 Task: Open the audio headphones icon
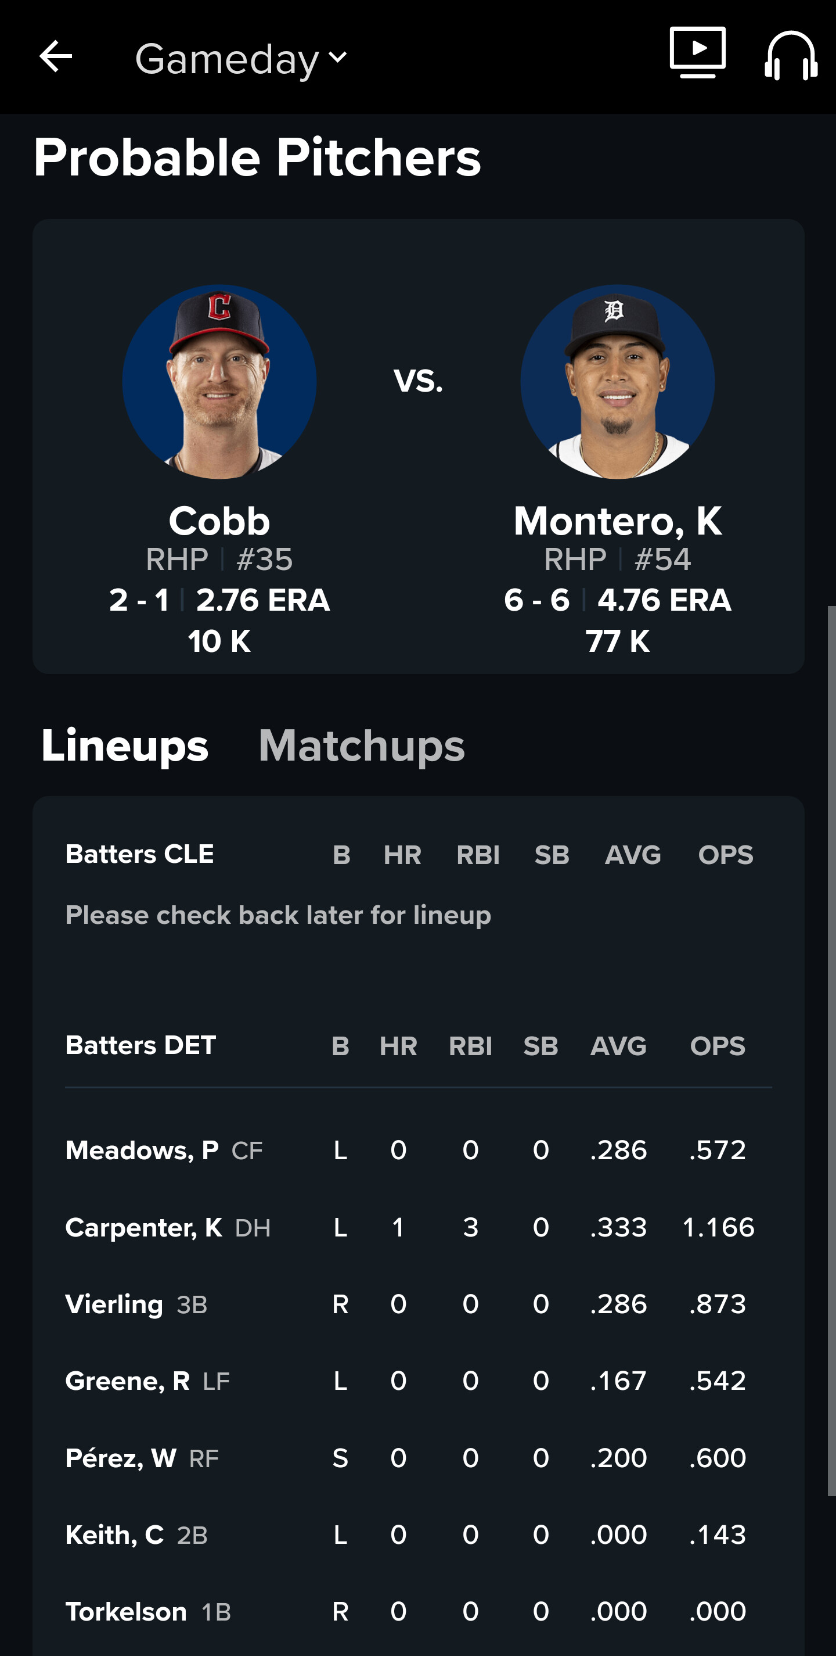[x=791, y=56]
